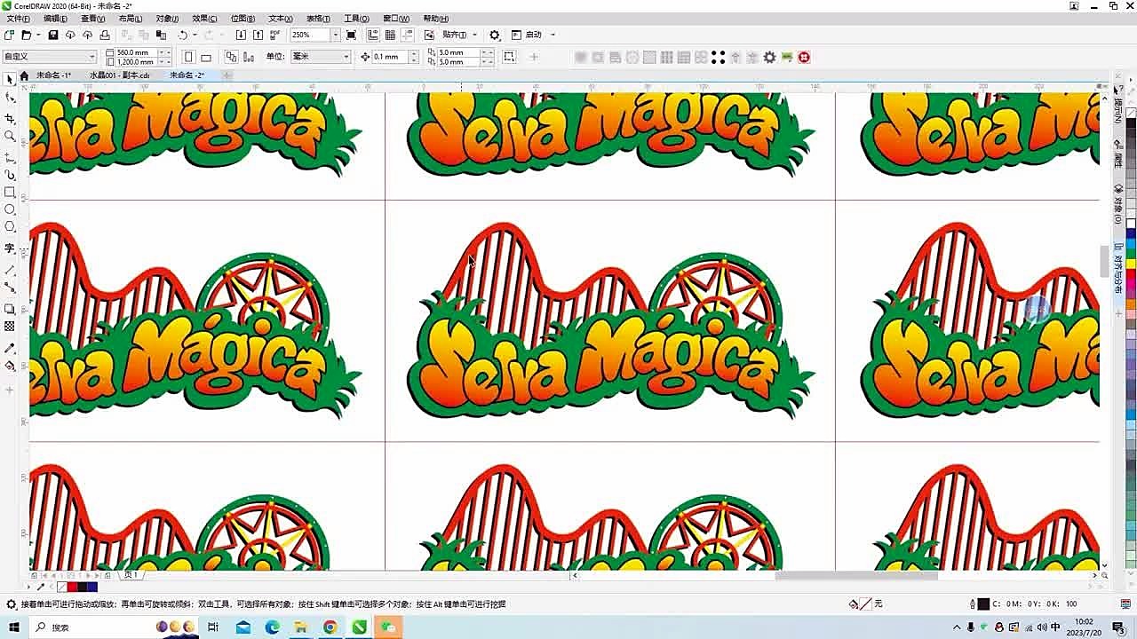The image size is (1137, 639).
Task: Open the page size 自定义 dropdown
Action: coord(91,57)
